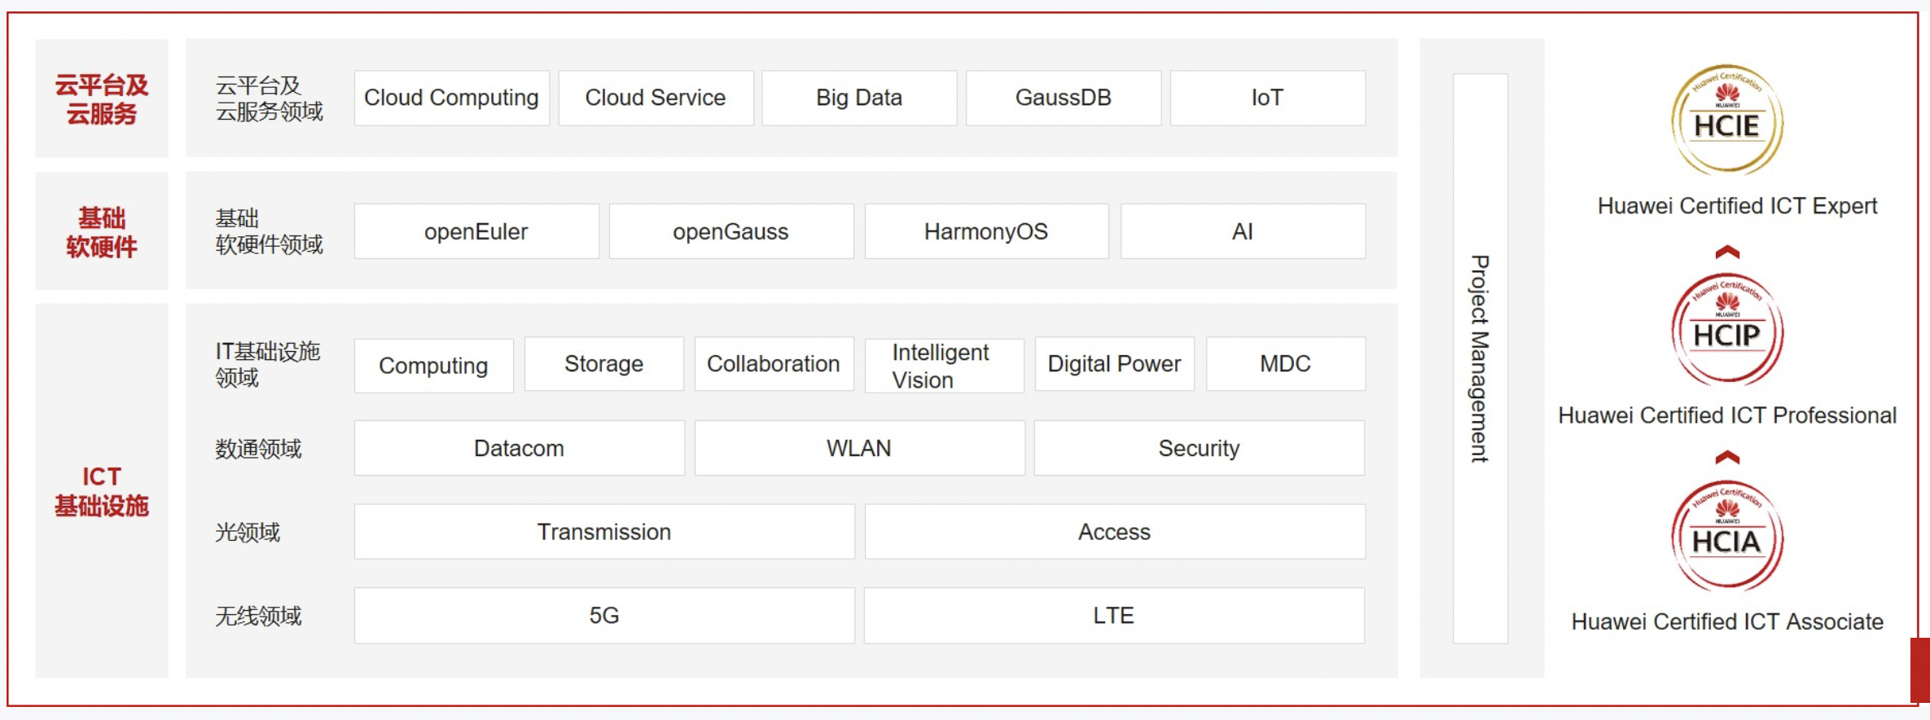Select the Storage certification box
The height and width of the screenshot is (720, 1930).
(x=604, y=364)
